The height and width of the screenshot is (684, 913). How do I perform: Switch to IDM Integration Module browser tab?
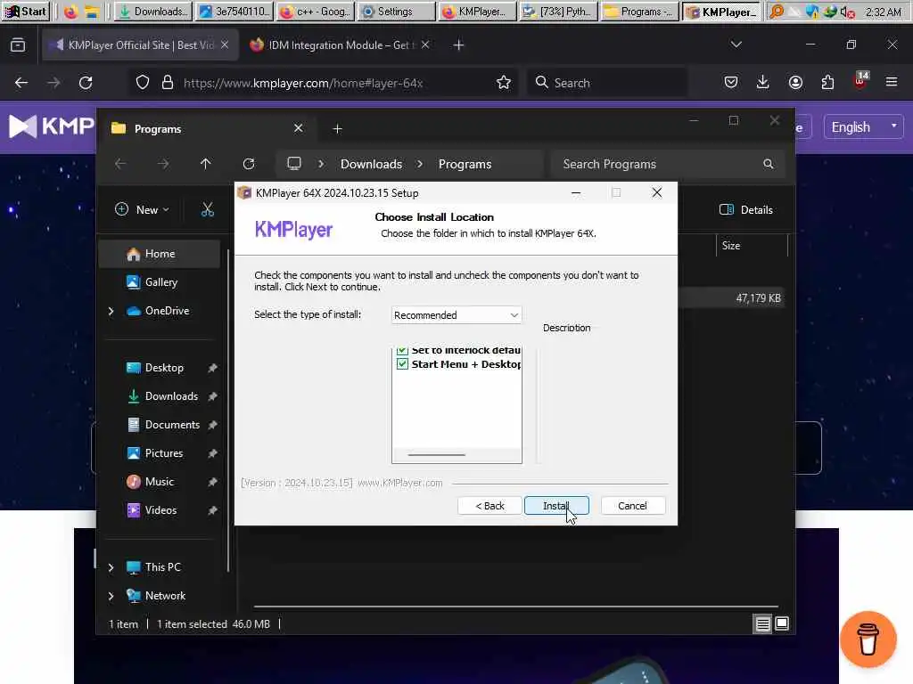point(340,45)
